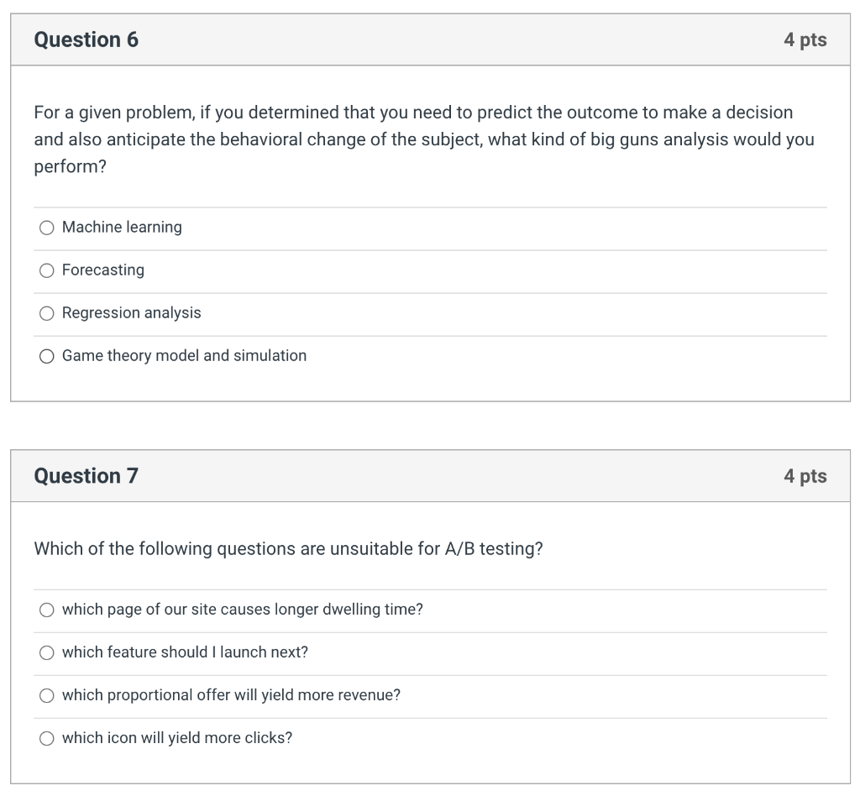Choose 'which feature should I launch next?' radio
The image size is (860, 796).
tap(47, 652)
